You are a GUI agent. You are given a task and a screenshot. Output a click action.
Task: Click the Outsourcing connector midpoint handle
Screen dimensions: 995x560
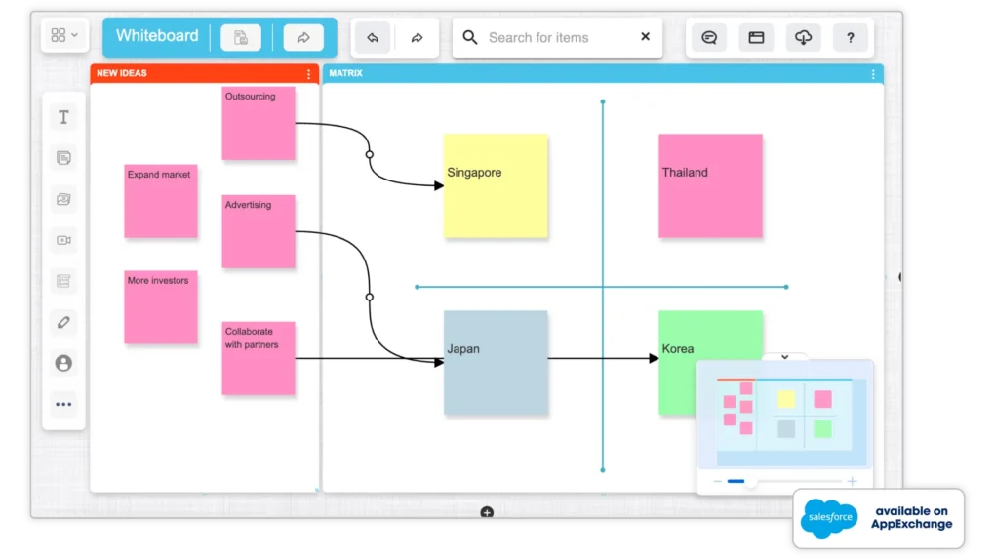click(x=370, y=154)
